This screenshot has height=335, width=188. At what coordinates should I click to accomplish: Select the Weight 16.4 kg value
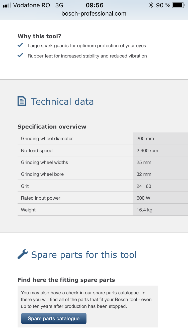[144, 210]
